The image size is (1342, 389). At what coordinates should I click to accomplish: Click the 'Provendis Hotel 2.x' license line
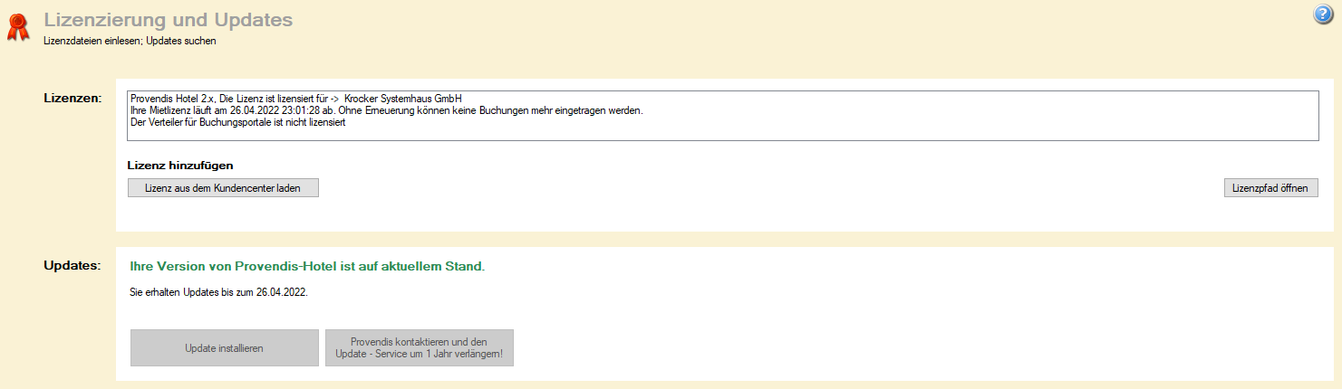[x=172, y=99]
